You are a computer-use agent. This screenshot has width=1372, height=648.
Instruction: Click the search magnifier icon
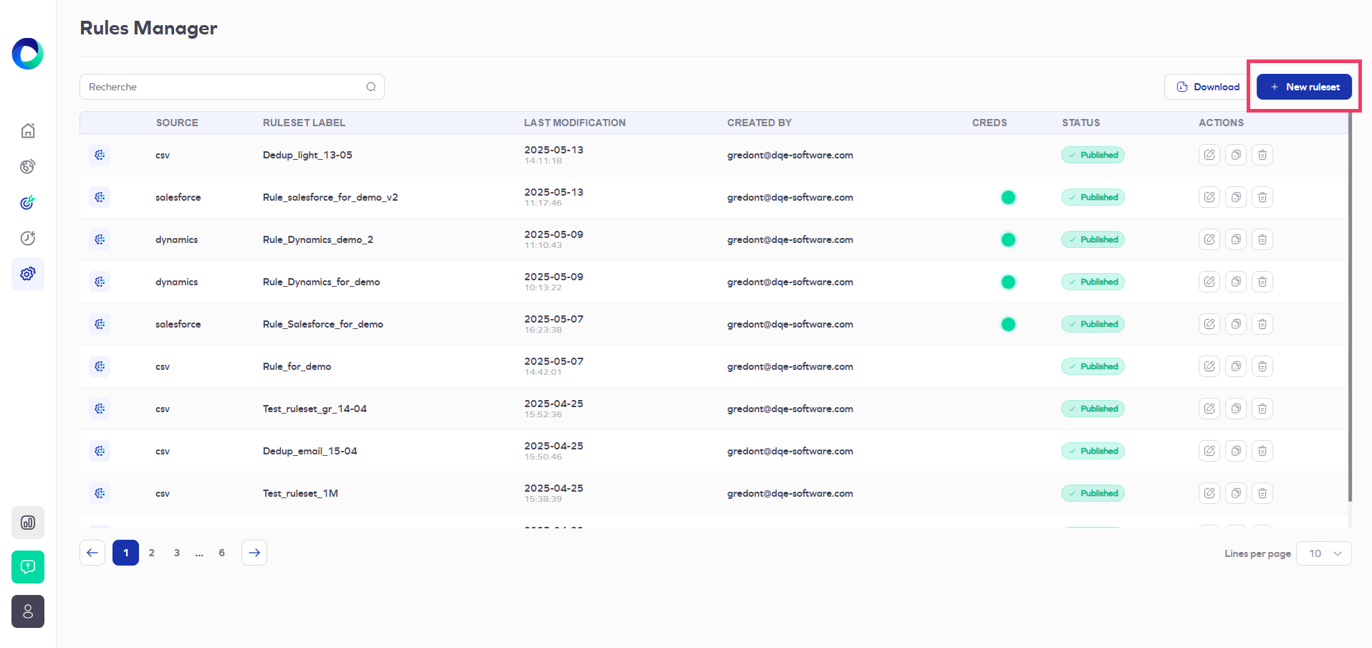coord(371,87)
